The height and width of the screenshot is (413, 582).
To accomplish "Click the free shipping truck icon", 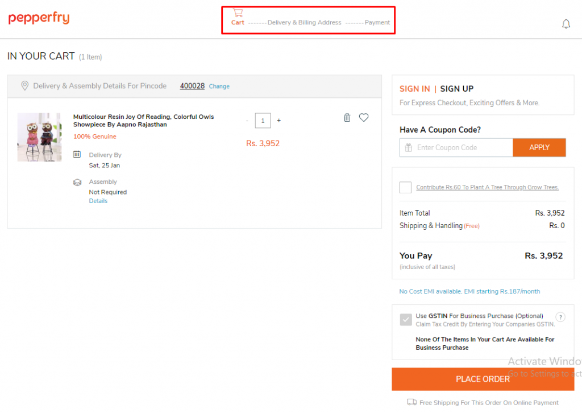I will tap(412, 402).
